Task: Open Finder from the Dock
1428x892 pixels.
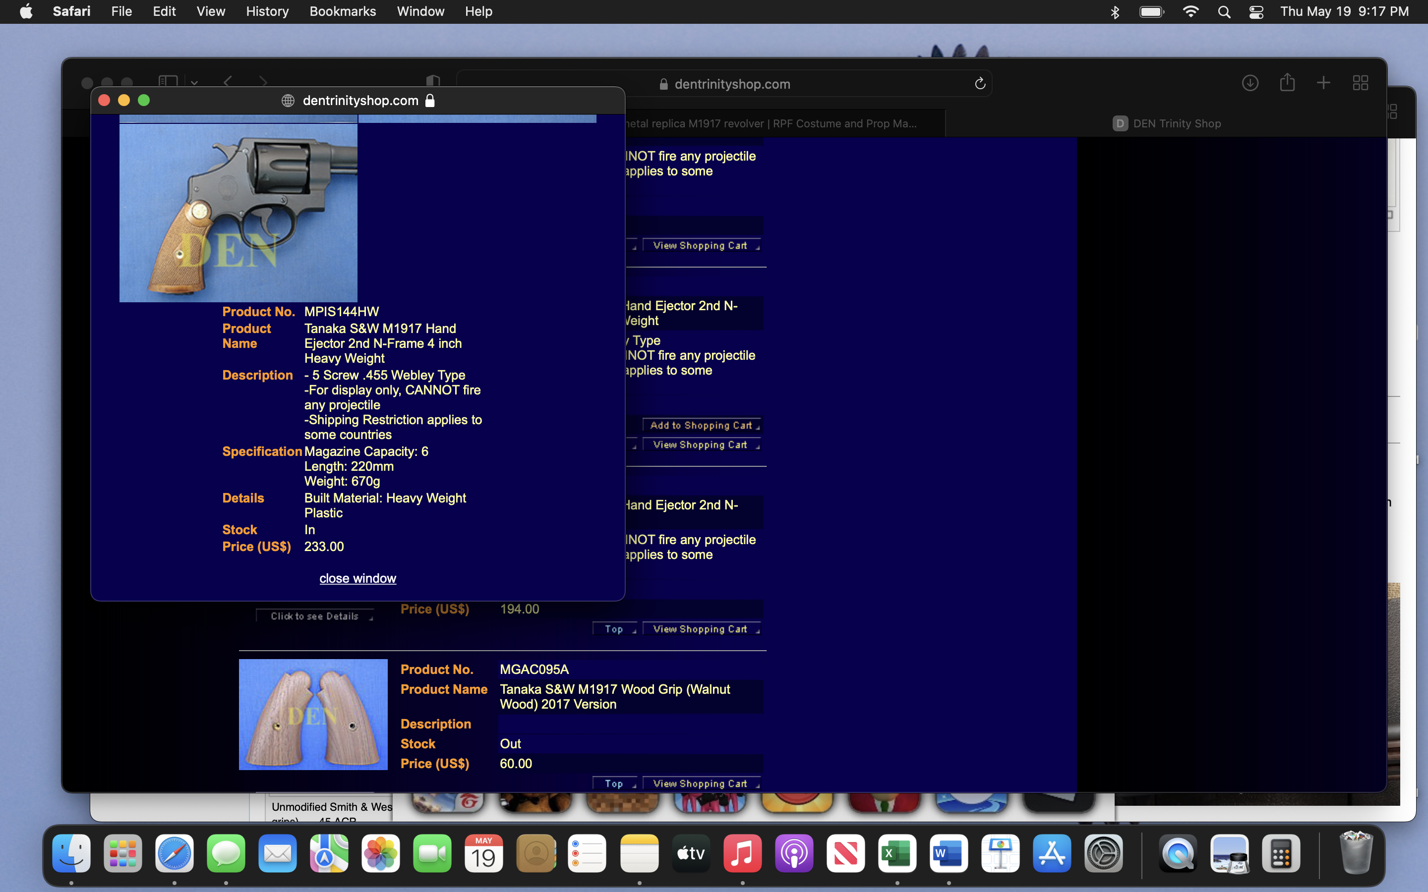Action: pyautogui.click(x=71, y=853)
